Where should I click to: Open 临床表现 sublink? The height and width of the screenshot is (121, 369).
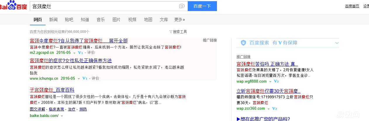tap(56, 109)
